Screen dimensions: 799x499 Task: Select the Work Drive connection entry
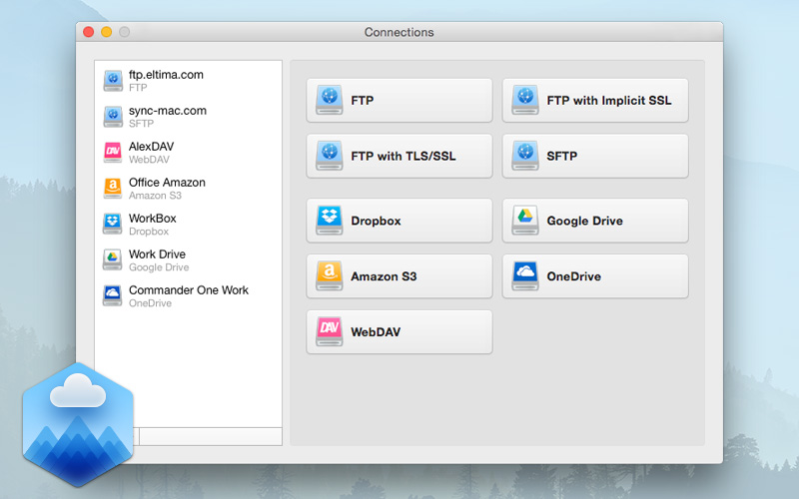pos(188,260)
